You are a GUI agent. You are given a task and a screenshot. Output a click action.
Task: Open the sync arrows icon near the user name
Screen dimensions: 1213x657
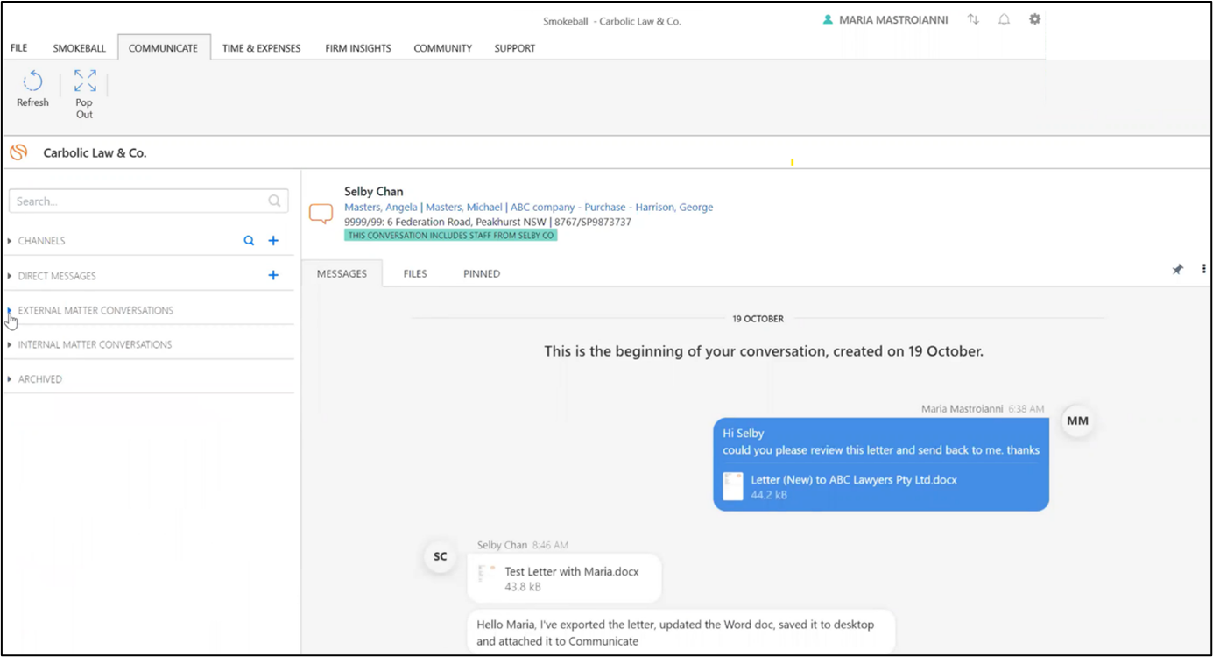(x=973, y=19)
